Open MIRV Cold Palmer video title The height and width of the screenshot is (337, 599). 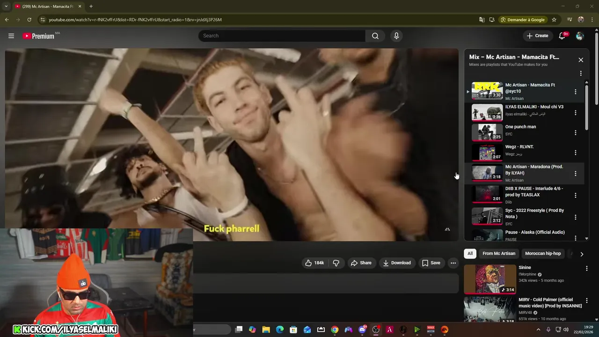[x=550, y=303]
